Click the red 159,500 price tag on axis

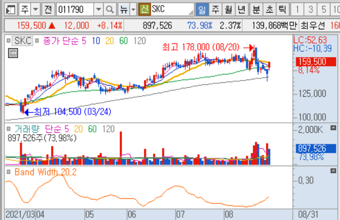tap(316, 62)
